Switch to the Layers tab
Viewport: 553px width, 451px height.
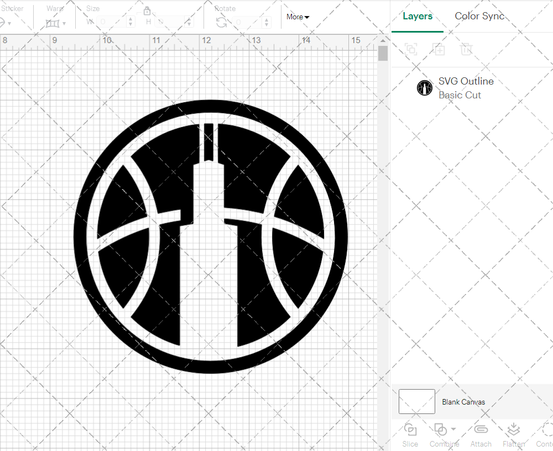pos(418,16)
